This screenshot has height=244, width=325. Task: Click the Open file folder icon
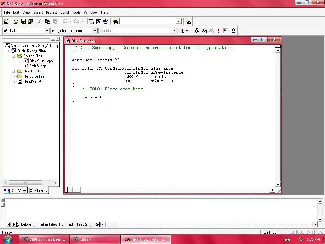(x=16, y=21)
